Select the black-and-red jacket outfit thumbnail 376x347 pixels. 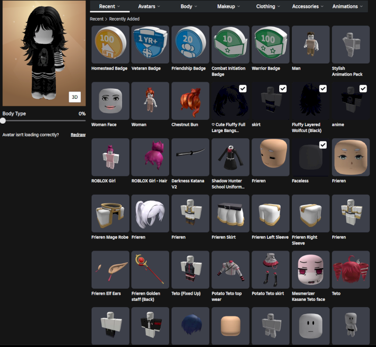150,326
